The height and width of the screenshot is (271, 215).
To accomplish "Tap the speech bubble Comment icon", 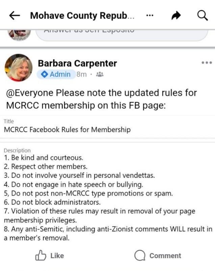I will click(140, 255).
